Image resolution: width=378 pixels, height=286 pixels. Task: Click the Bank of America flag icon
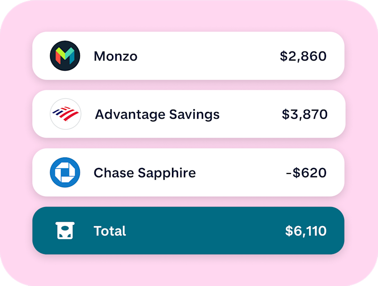[65, 113]
